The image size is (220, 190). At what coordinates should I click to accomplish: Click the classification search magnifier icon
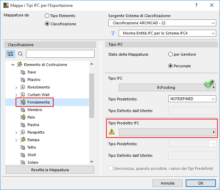(x=20, y=54)
